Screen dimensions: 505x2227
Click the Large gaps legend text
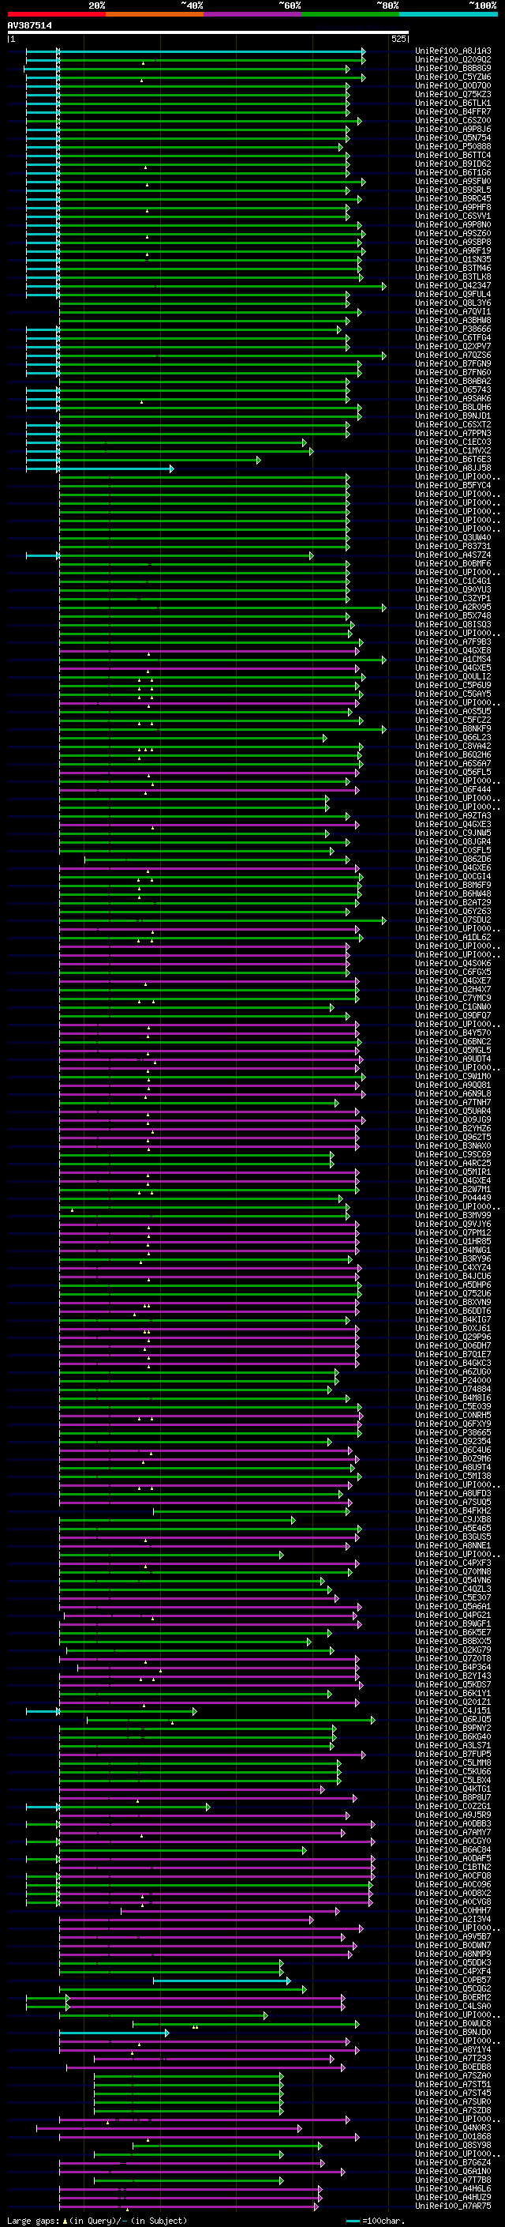coord(33,2221)
